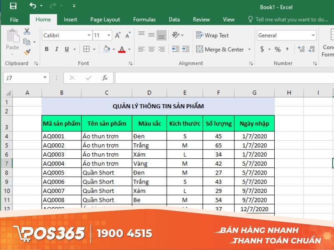The image size is (334, 250).
Task: Open the Review tab
Action: tap(201, 20)
